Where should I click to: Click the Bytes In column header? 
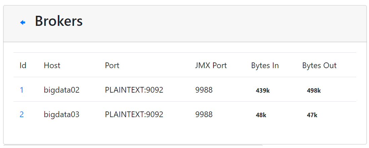(265, 65)
